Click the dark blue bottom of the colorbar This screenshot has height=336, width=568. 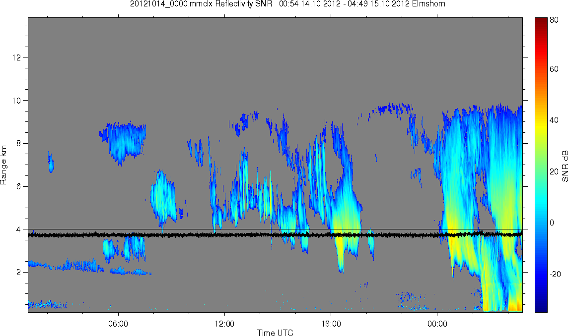[541, 307]
